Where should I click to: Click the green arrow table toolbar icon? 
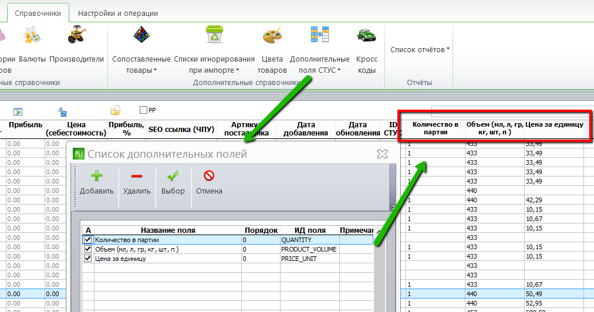click(18, 111)
